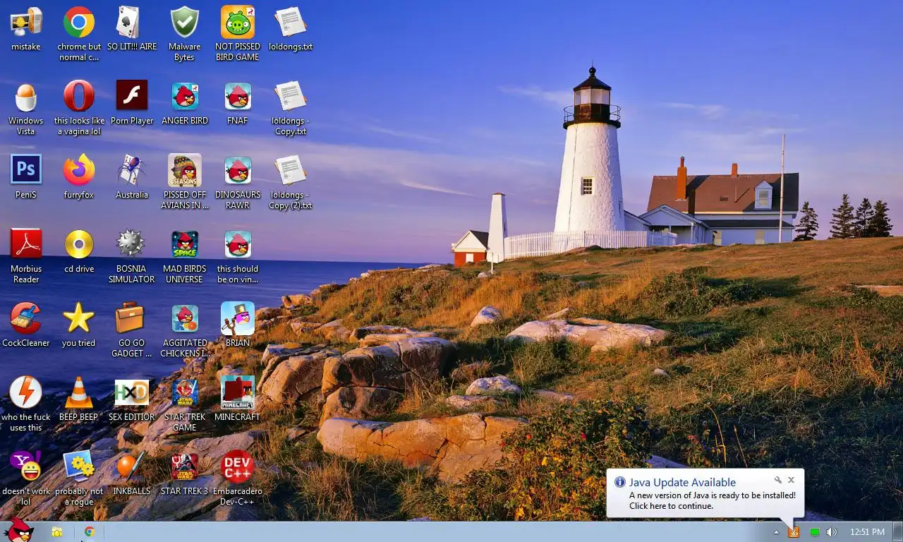Click the 'Windows Vista' egg icon
The width and height of the screenshot is (903, 542).
pyautogui.click(x=26, y=97)
